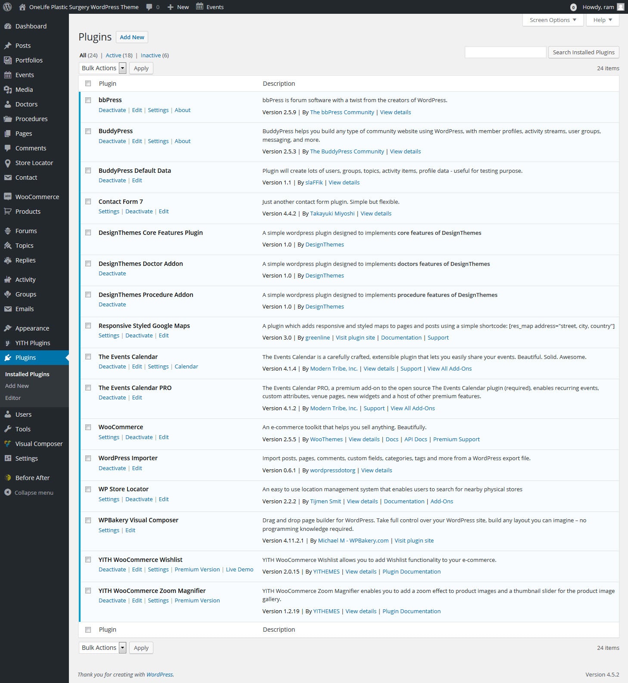Click the calendar icon in admin bar
This screenshot has width=628, height=683.
click(200, 6)
